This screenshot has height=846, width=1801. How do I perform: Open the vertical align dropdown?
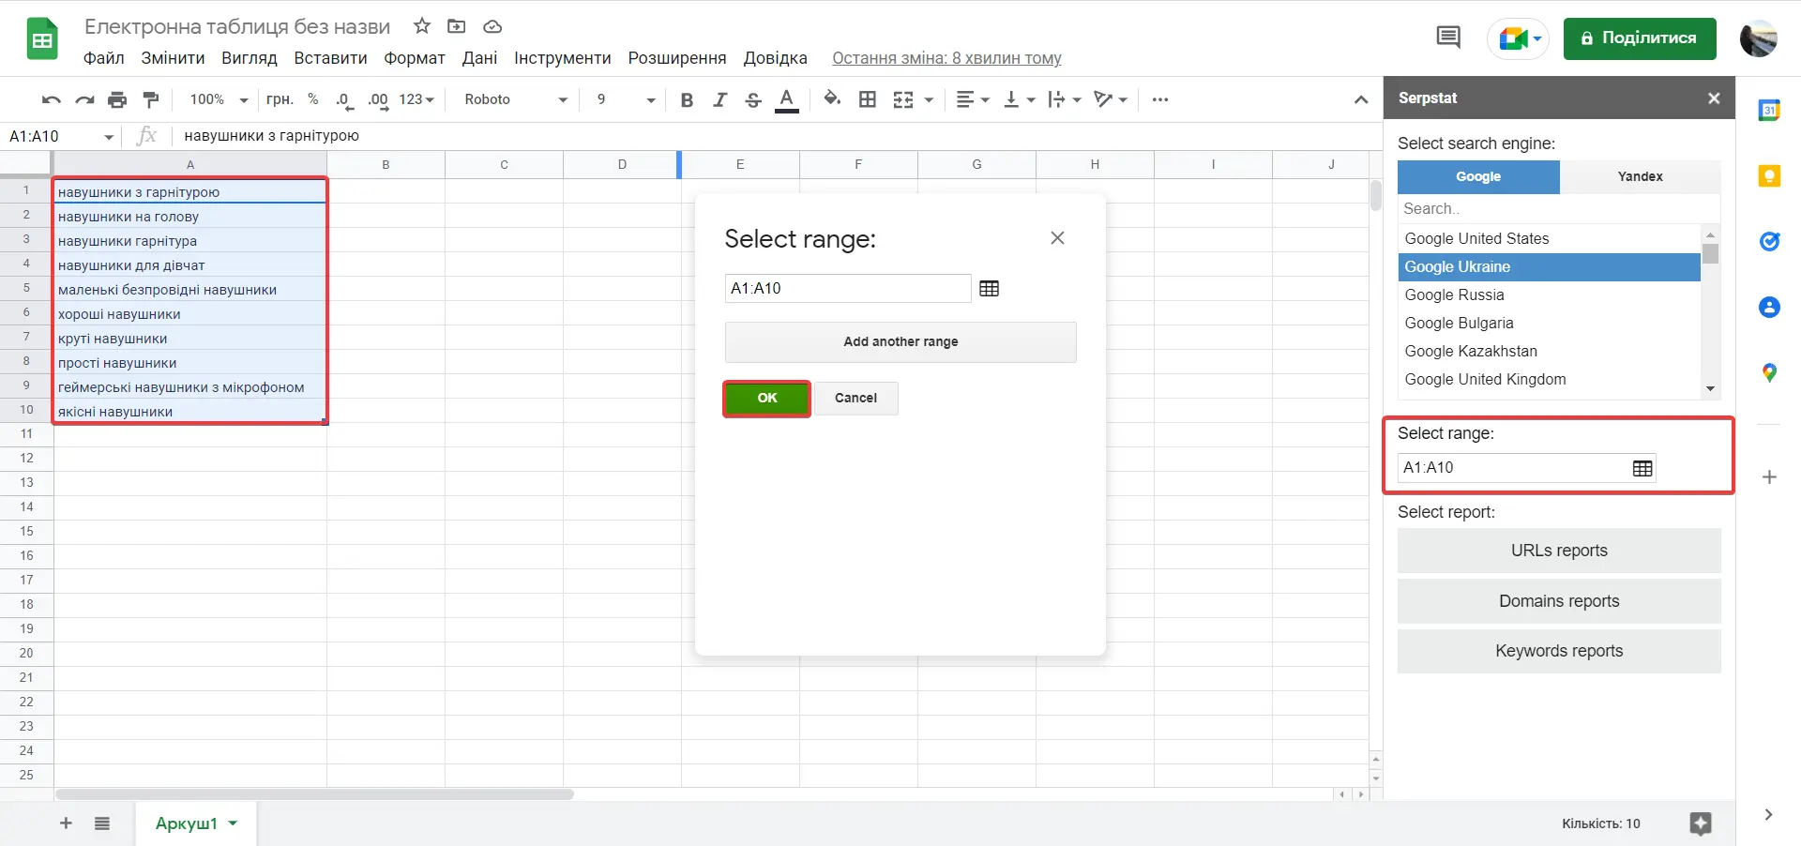coord(1019,99)
